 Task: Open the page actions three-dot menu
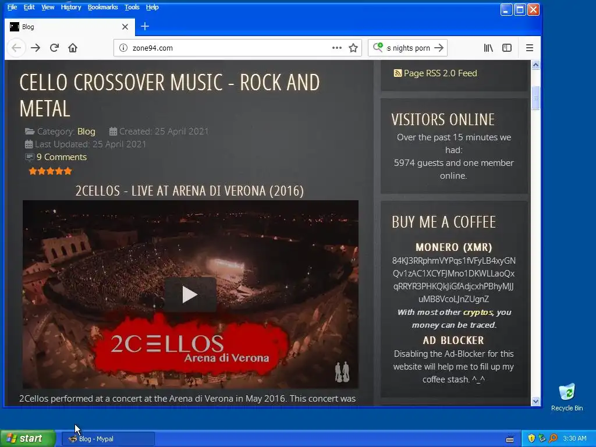337,48
